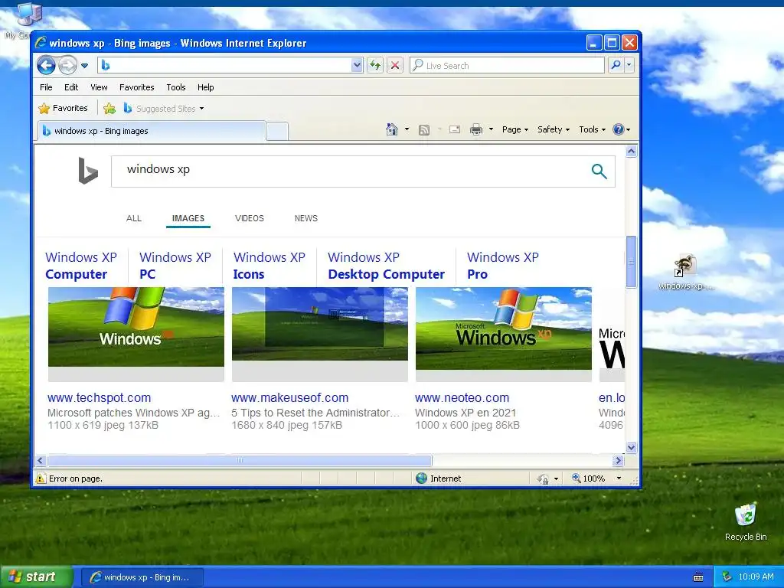Open 'Windows XP Computer' related search
Image resolution: width=784 pixels, height=588 pixels.
[x=81, y=266]
